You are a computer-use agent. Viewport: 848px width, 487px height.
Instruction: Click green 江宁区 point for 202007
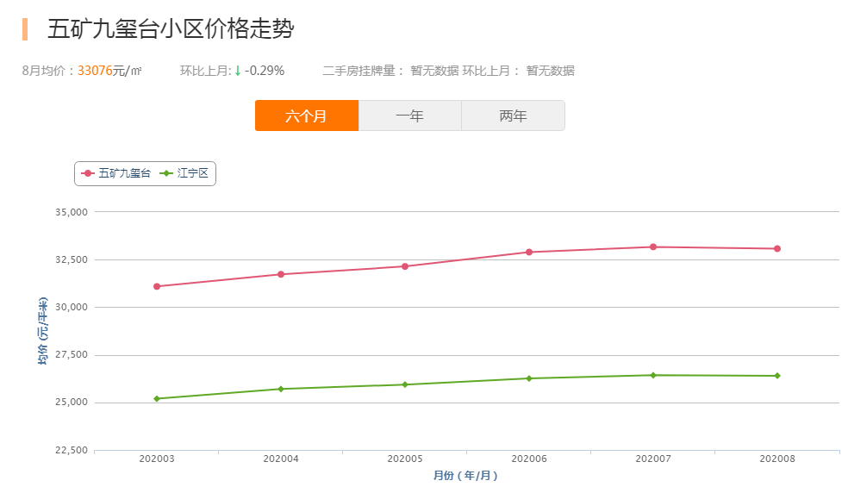(x=653, y=375)
